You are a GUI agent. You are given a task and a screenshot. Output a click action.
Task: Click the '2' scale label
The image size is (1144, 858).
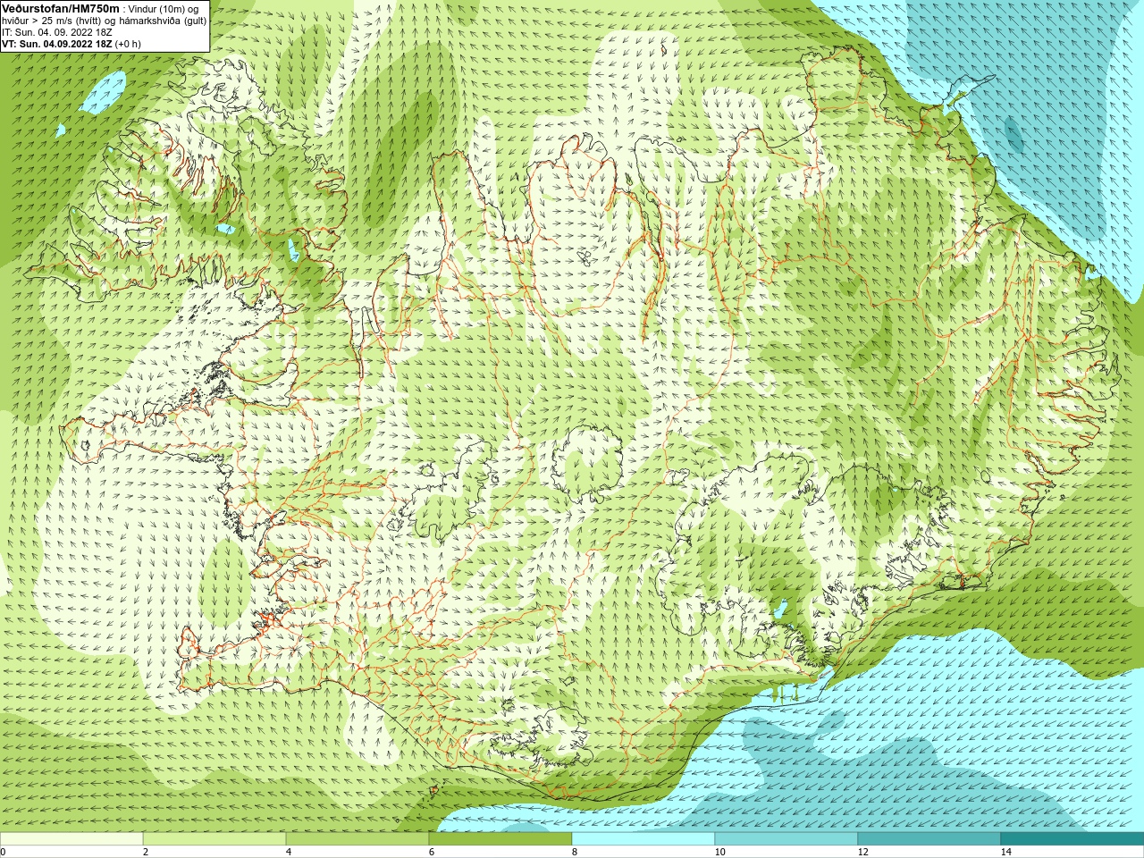[146, 852]
